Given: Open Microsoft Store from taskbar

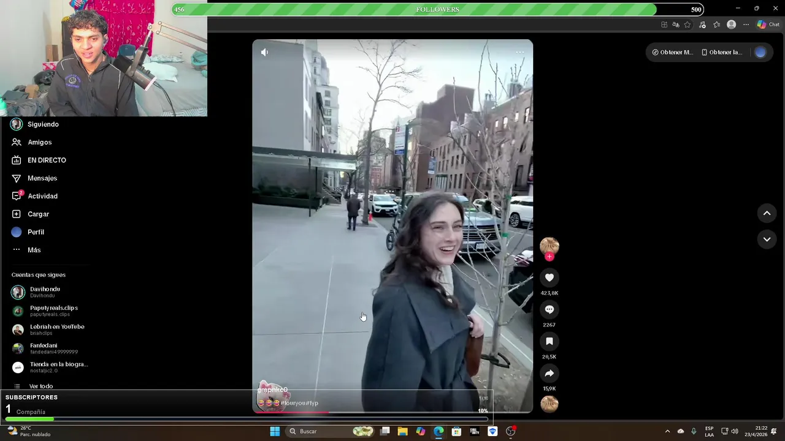Looking at the screenshot, I should [456, 431].
